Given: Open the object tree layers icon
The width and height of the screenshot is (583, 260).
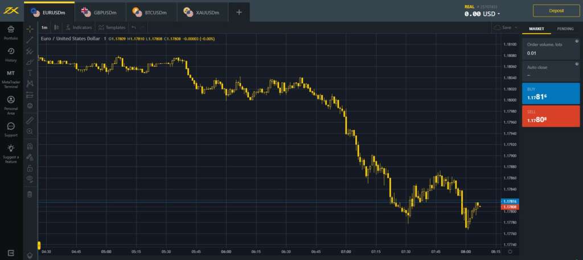Looking at the screenshot, I should coord(30,255).
